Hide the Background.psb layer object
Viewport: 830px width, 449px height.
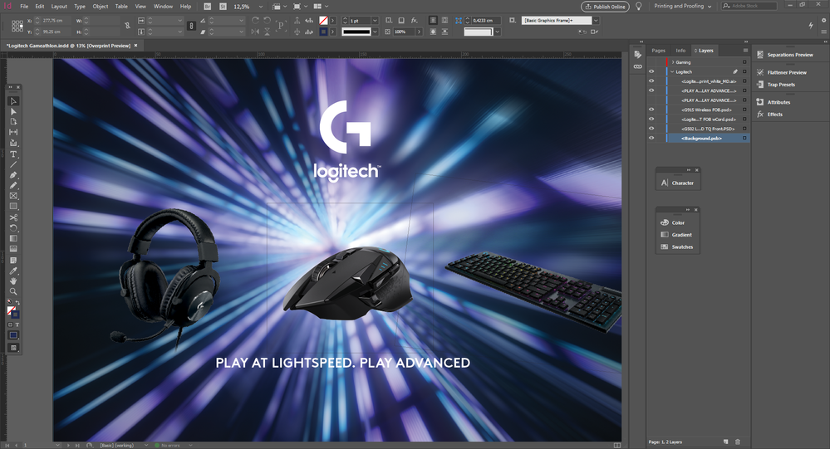coord(651,138)
